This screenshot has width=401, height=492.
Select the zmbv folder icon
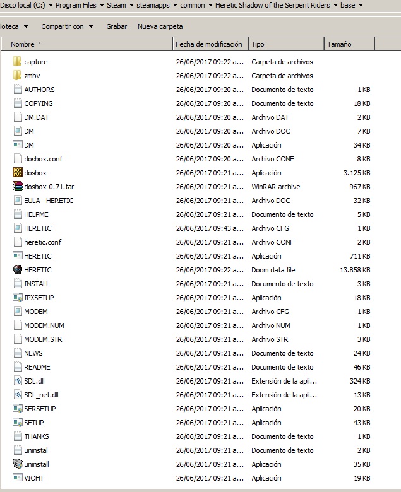click(17, 75)
